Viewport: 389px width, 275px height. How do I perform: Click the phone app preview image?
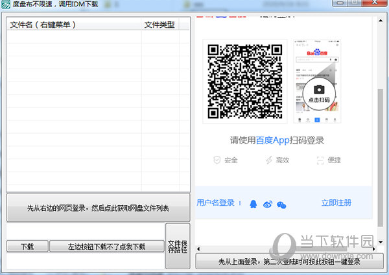coord(317,81)
